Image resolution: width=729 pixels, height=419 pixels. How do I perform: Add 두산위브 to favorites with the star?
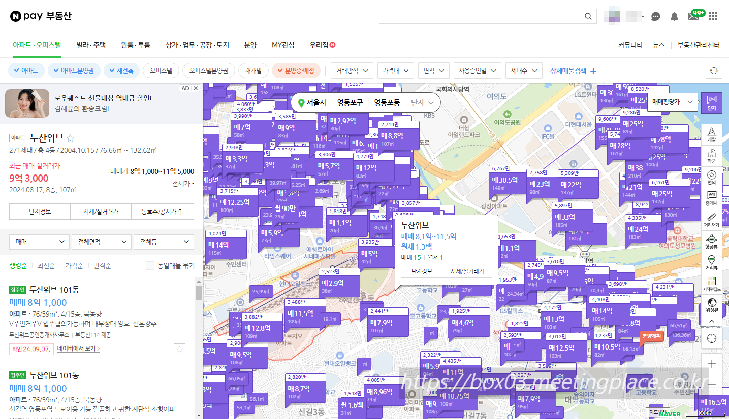coord(71,138)
